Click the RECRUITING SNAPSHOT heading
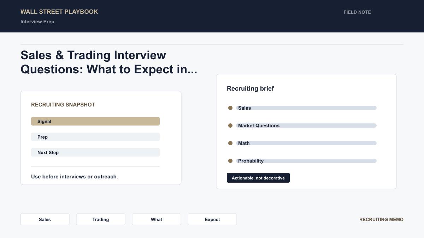 pyautogui.click(x=63, y=105)
